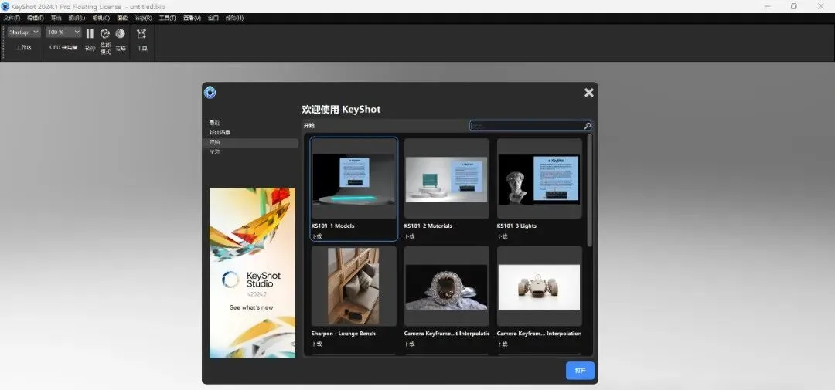This screenshot has height=390, width=835.
Task: Open the 100 % CPU usage dropdown
Action: click(63, 32)
